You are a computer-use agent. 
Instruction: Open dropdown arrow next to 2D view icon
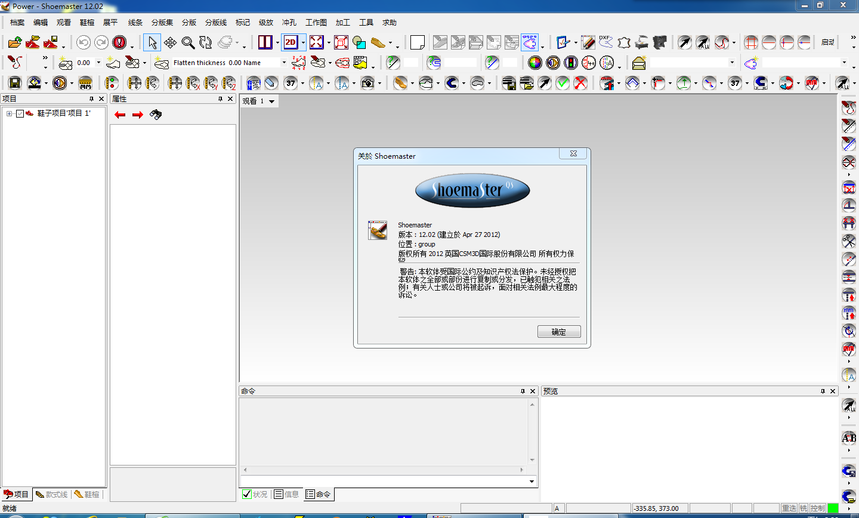tap(303, 42)
